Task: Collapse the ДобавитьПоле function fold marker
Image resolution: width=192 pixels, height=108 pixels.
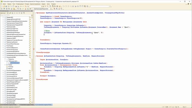Action: 35,56
